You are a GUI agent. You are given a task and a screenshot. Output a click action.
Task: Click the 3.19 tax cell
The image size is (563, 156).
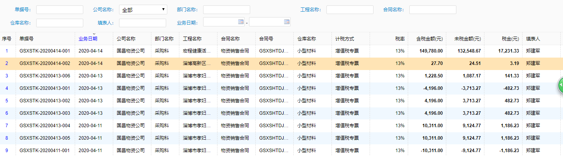pos(514,63)
